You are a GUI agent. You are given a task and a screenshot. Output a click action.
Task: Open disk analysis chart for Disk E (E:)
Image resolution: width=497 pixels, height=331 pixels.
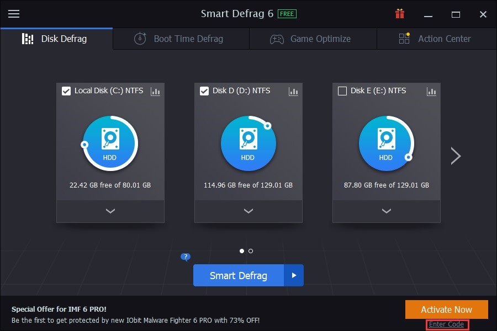click(x=431, y=92)
